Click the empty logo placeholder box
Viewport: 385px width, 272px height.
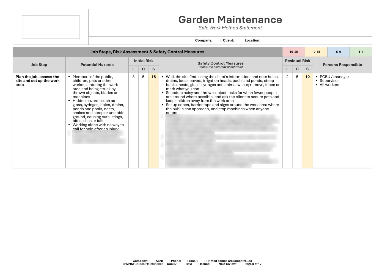point(51,27)
